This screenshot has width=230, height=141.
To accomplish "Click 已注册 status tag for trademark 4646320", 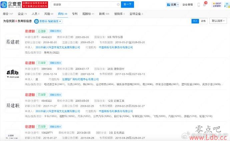I will tap(42, 31).
